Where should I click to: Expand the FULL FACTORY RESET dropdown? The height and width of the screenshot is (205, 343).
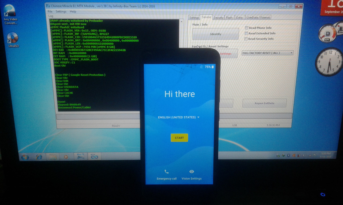point(267,53)
